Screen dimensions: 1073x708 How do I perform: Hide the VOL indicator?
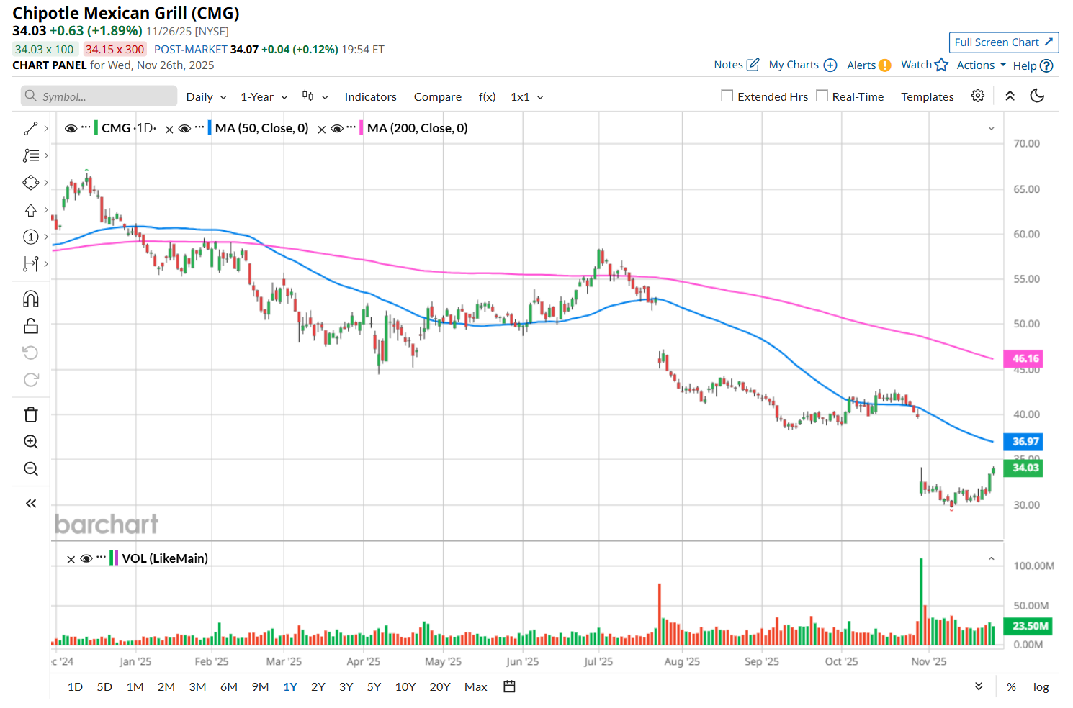click(86, 558)
